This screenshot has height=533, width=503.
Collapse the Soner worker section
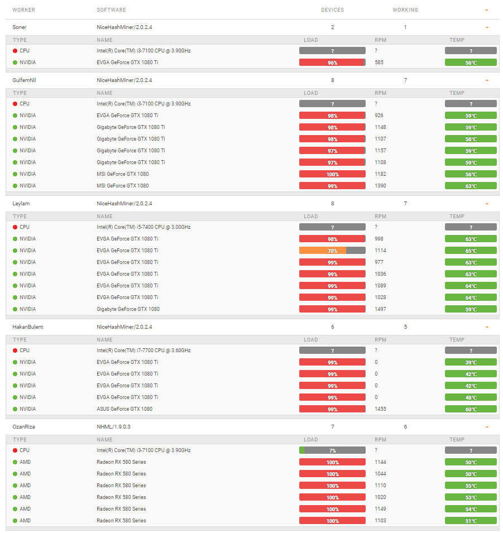coord(487,27)
